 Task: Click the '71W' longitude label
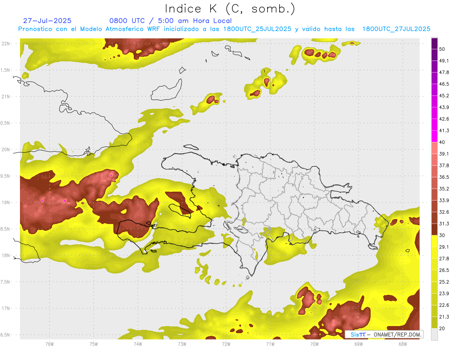270,344
